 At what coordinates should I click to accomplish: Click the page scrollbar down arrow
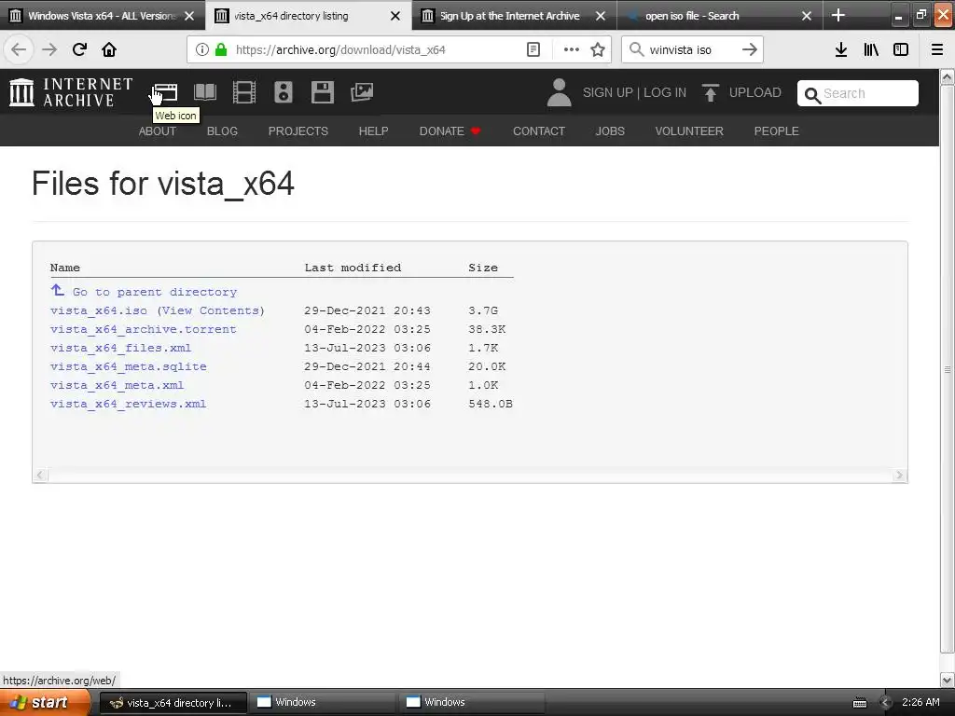click(x=948, y=680)
